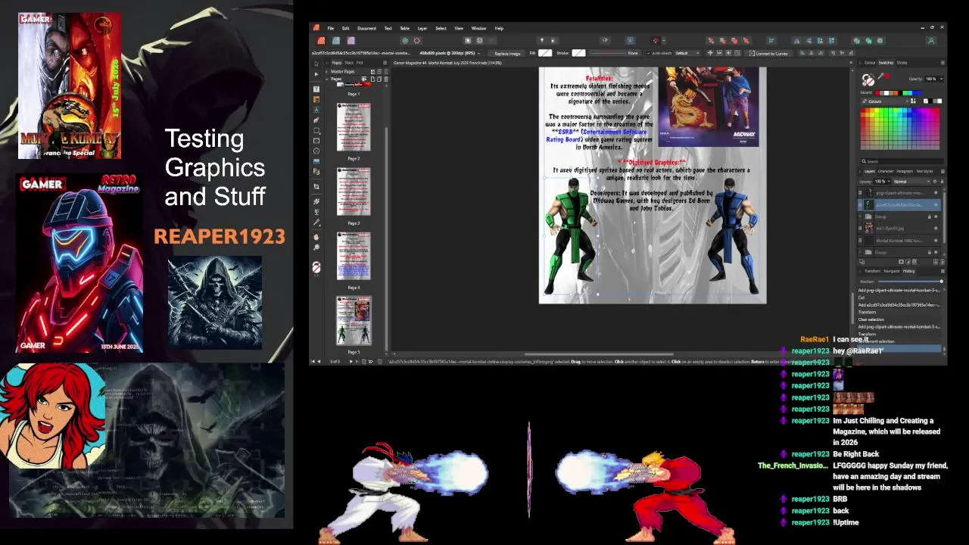Select the Picture Frame Ellipse tool
The width and height of the screenshot is (969, 545).
316,151
